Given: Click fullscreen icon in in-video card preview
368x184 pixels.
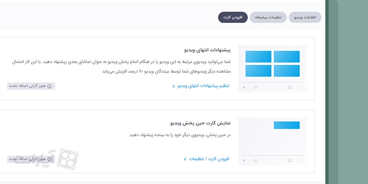Looking at the screenshot, I should (x=301, y=161).
